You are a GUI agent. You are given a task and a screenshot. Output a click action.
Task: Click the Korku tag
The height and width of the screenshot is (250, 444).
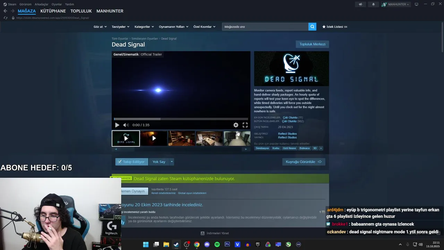[276, 148]
